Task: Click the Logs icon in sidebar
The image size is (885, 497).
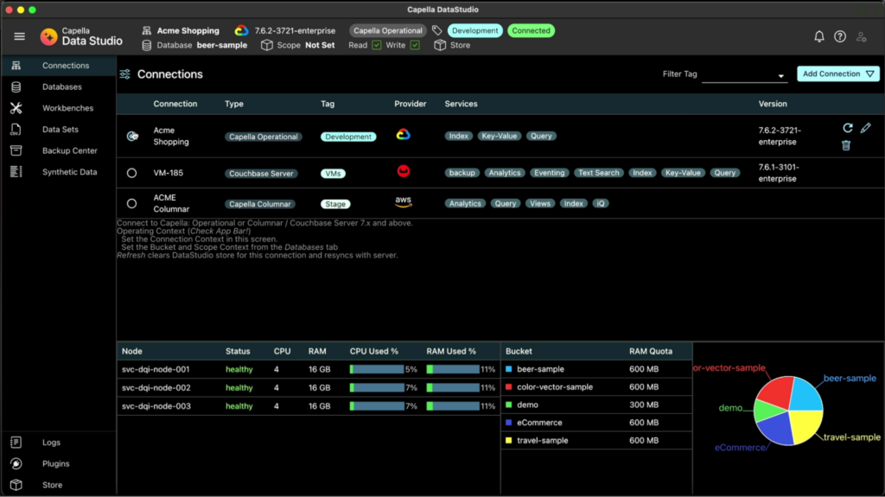Action: (16, 443)
